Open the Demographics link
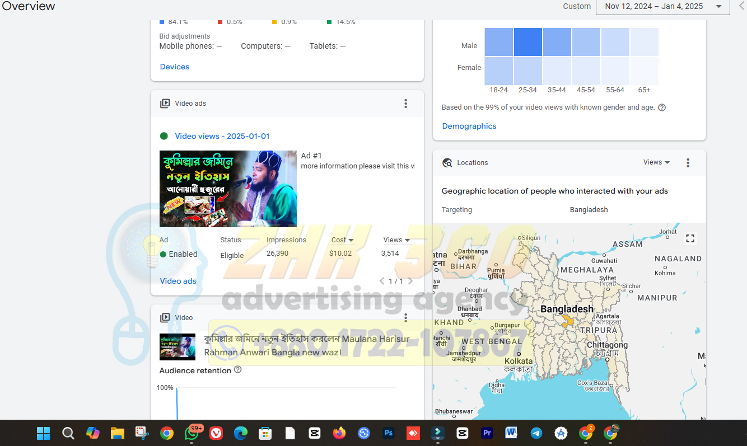This screenshot has width=747, height=446. [469, 126]
